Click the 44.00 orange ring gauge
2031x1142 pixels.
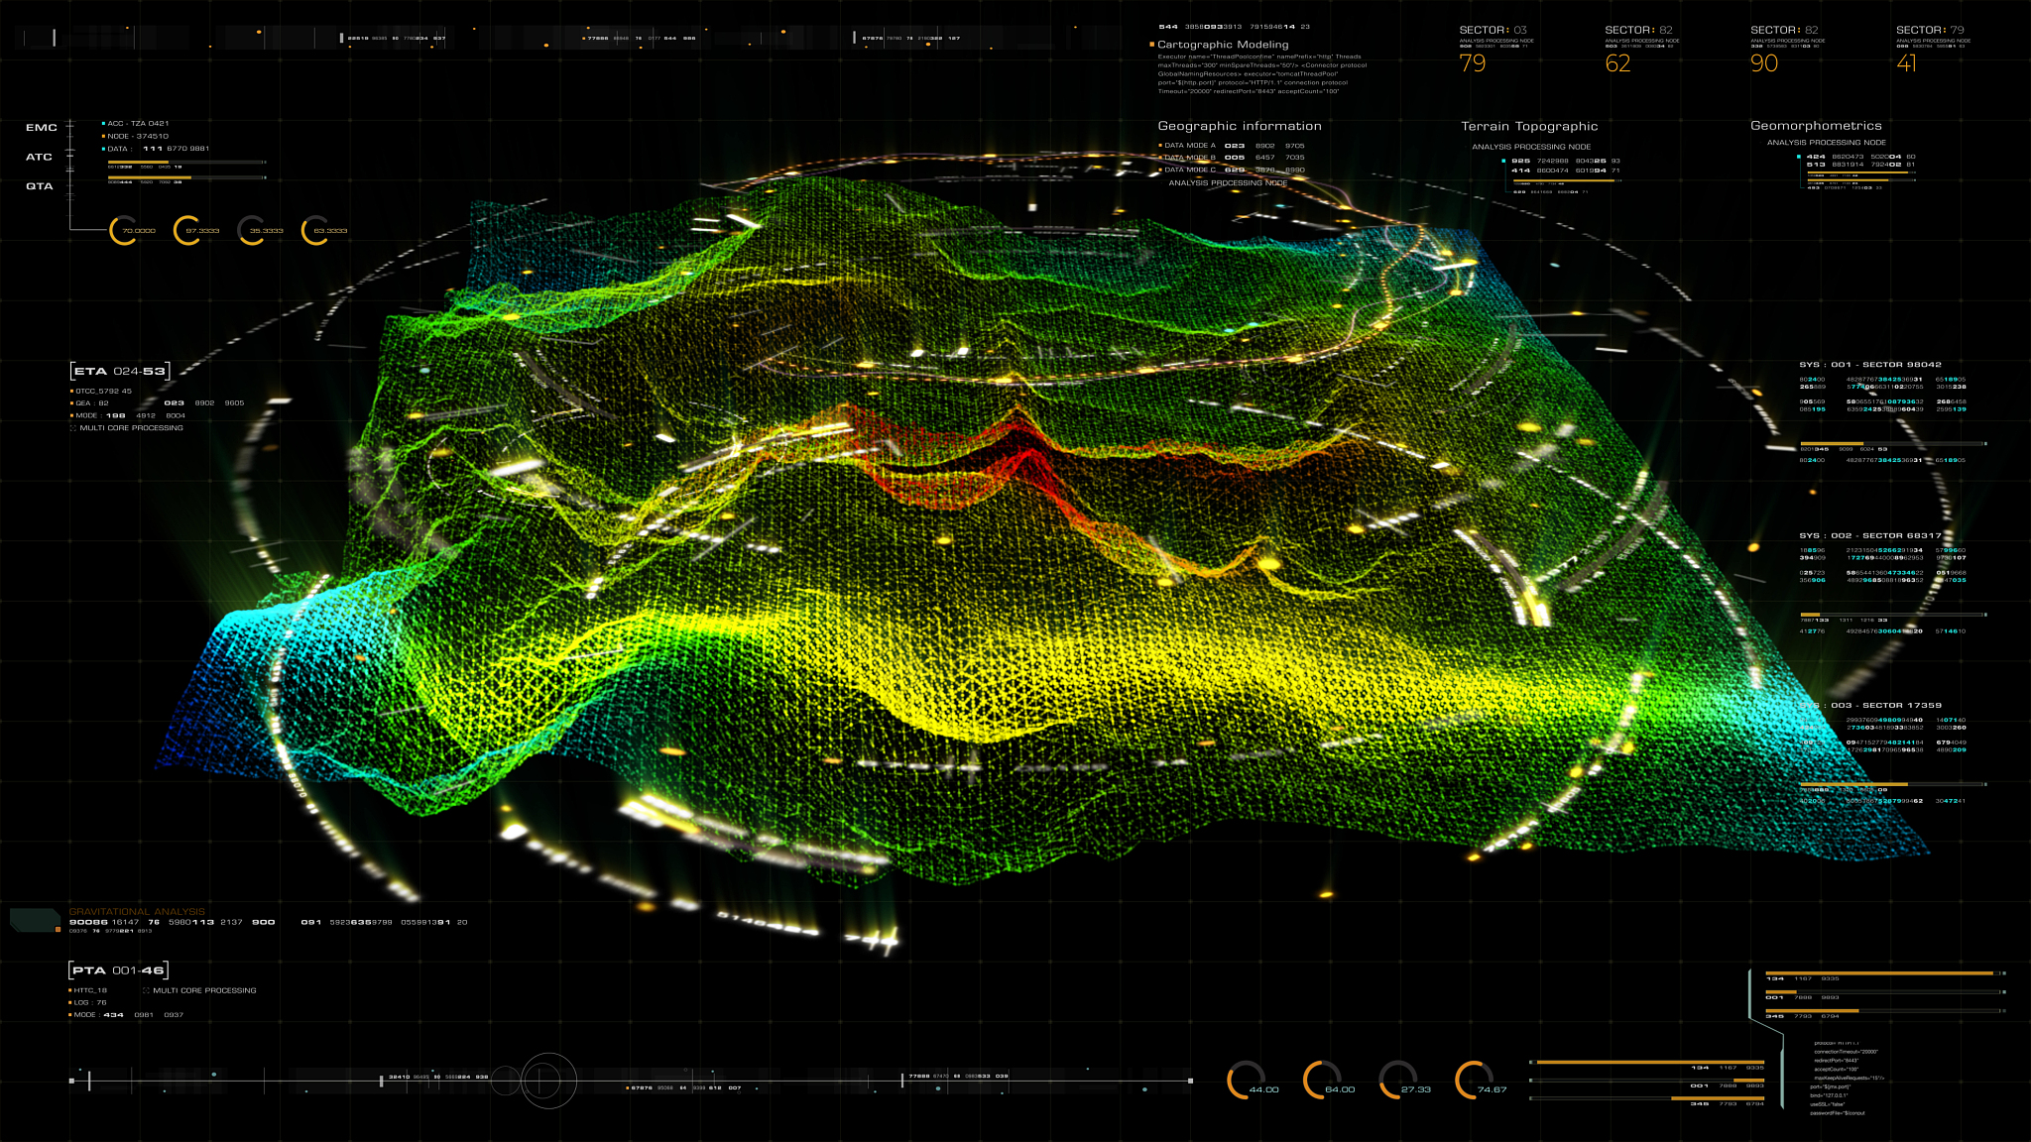(x=1245, y=1081)
